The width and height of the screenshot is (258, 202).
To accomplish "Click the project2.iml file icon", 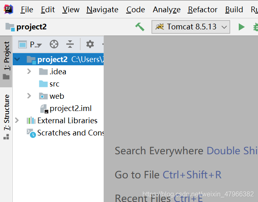I will pos(44,109).
